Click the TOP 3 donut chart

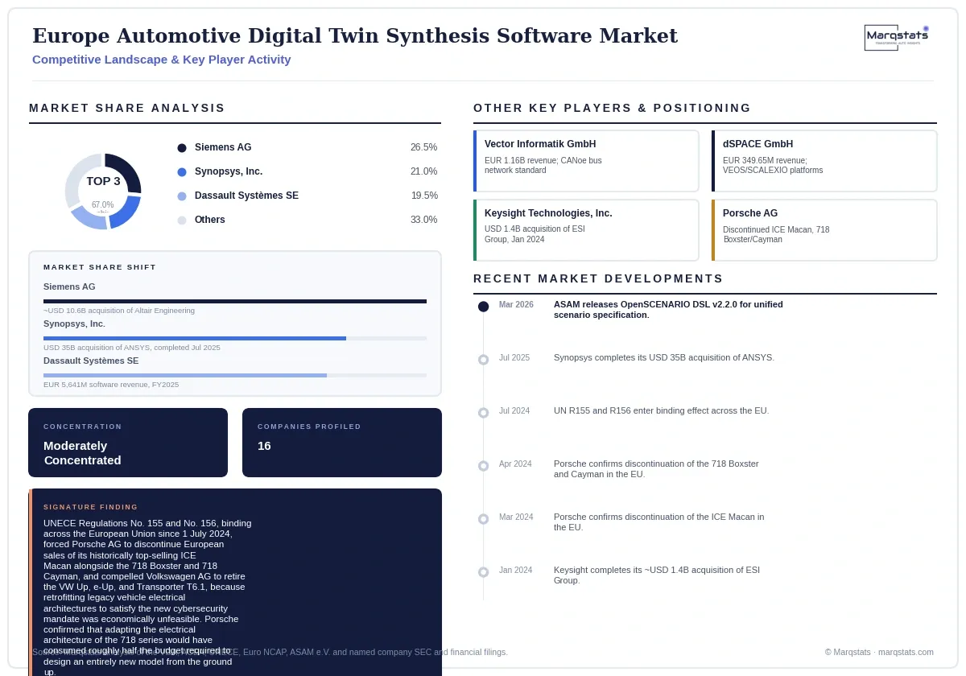[103, 192]
